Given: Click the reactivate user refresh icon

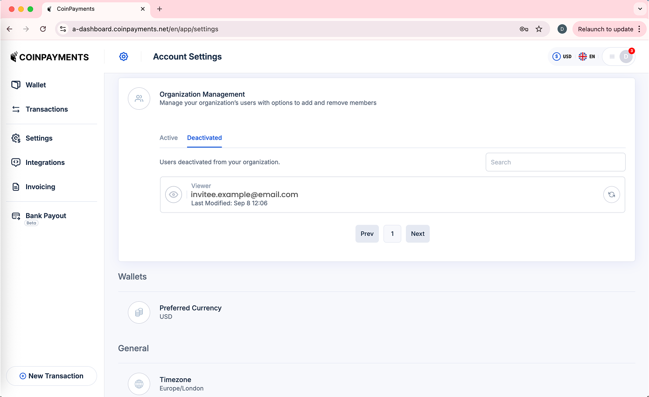Looking at the screenshot, I should click(x=611, y=194).
